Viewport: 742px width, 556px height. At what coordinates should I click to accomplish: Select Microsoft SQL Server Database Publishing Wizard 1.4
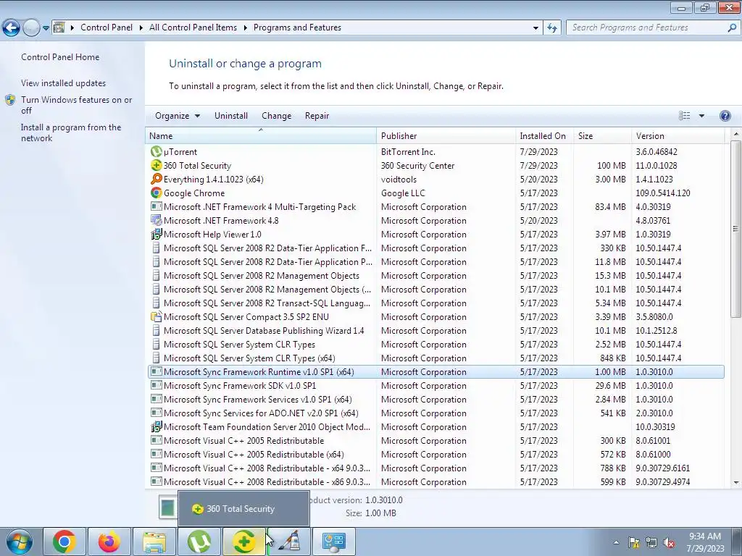[435, 331]
